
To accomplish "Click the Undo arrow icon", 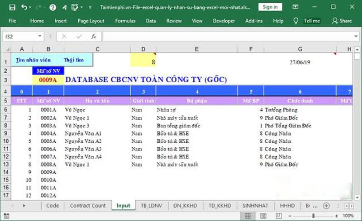I will click(24, 7).
